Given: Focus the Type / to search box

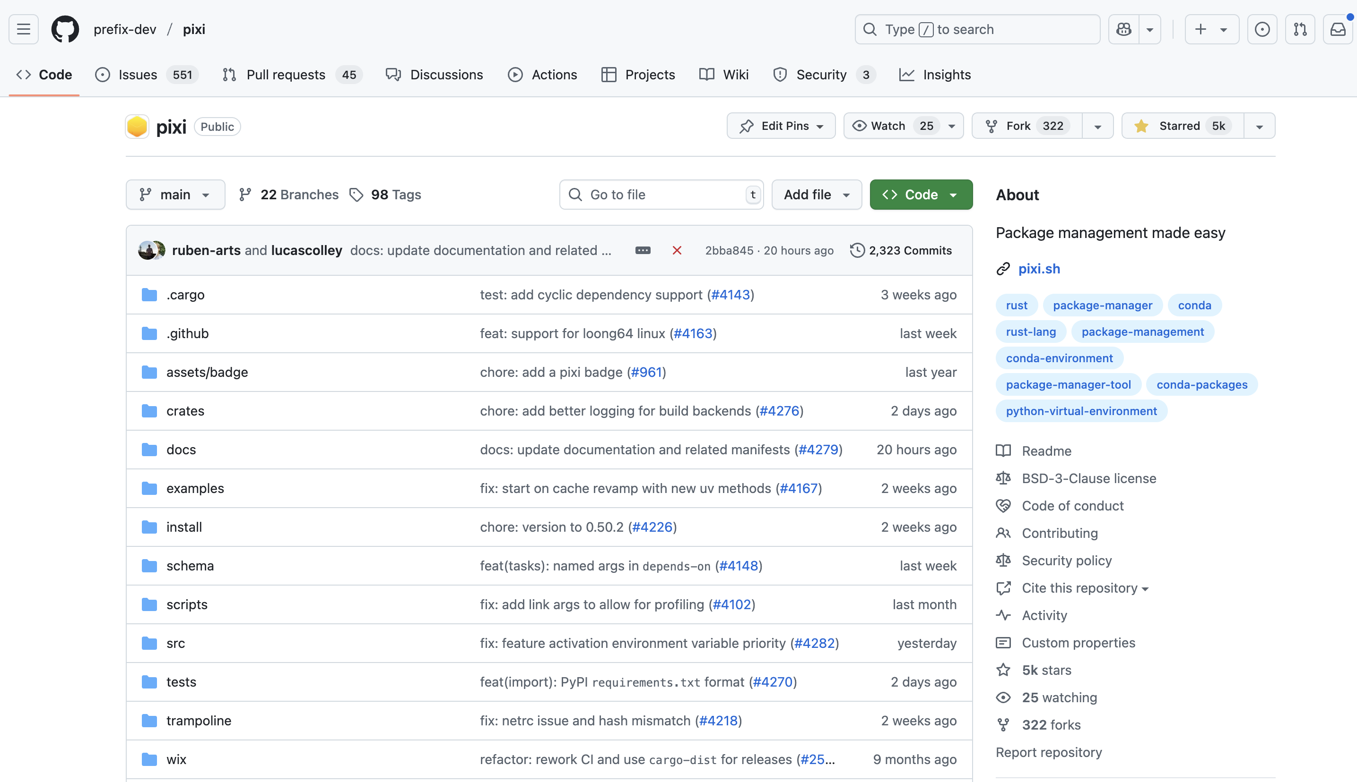Looking at the screenshot, I should 977,29.
